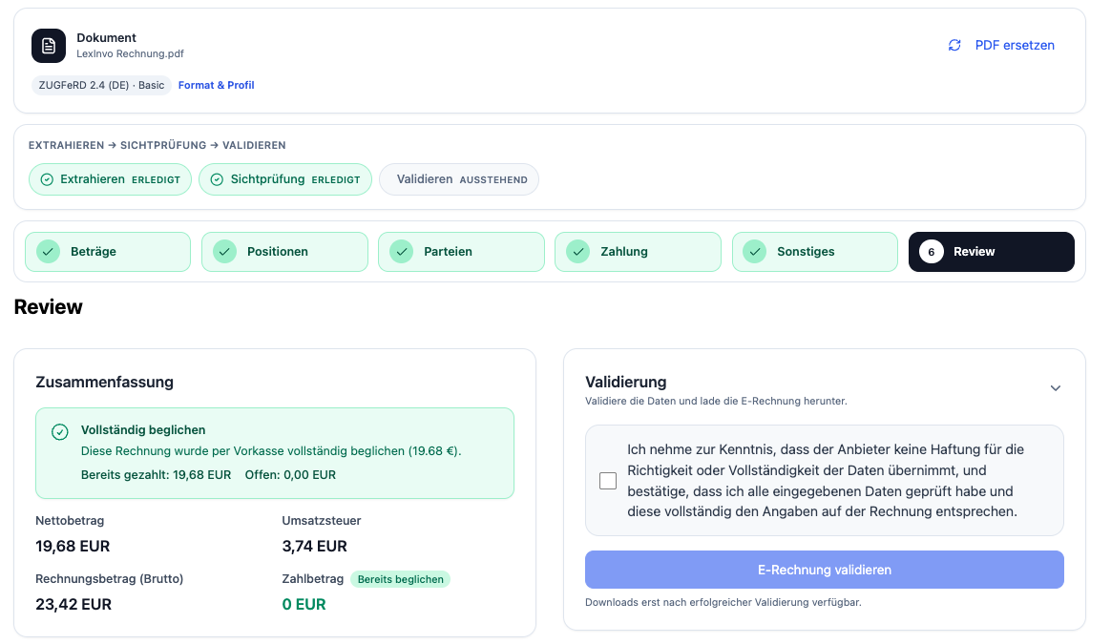Click the Validieren ausstehend status pill
The height and width of the screenshot is (644, 1111).
[x=459, y=179]
